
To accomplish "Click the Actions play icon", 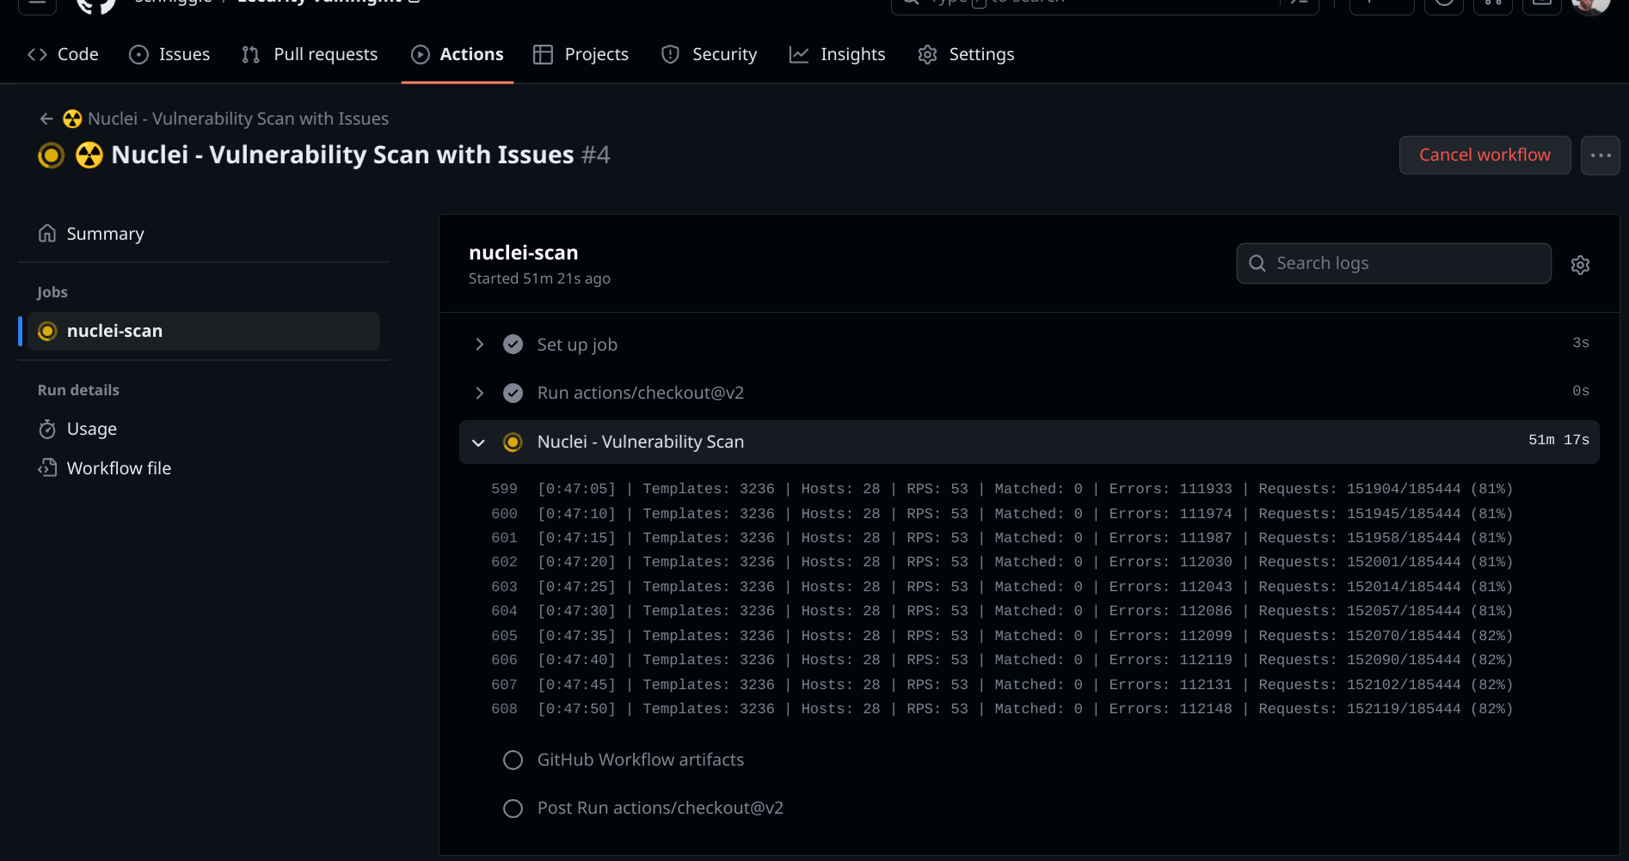I will pos(421,54).
